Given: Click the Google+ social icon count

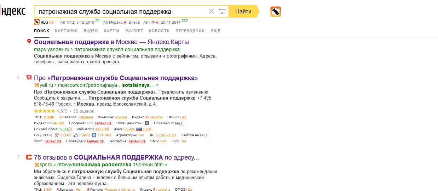Looking at the screenshot, I should (62, 135).
